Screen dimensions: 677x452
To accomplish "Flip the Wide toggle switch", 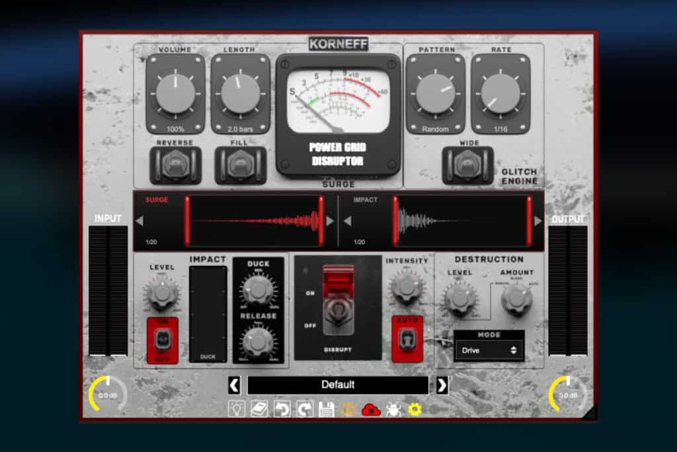I will tap(467, 165).
